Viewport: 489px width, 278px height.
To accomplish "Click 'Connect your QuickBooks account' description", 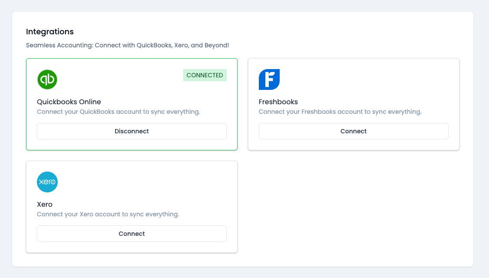I will [x=119, y=112].
